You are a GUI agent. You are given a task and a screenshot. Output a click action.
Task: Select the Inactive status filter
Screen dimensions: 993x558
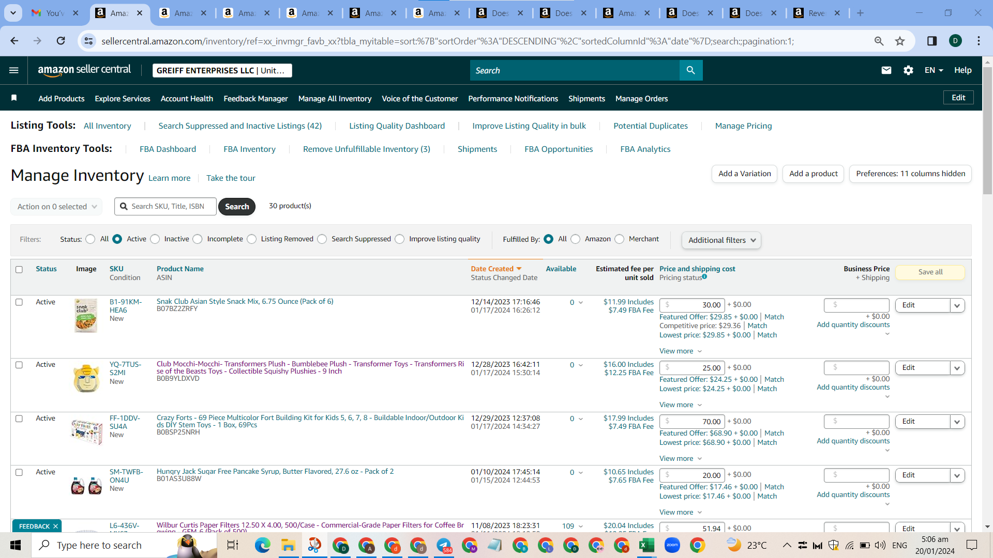click(x=155, y=239)
